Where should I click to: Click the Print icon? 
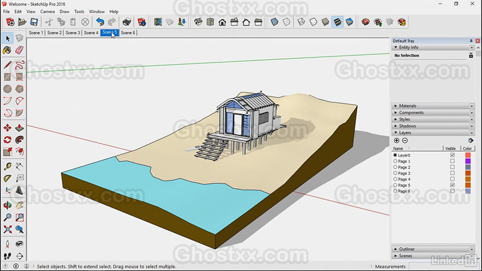tap(127, 22)
